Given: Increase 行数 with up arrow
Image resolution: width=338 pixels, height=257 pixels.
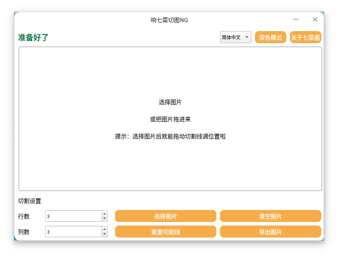Looking at the screenshot, I should click(105, 213).
